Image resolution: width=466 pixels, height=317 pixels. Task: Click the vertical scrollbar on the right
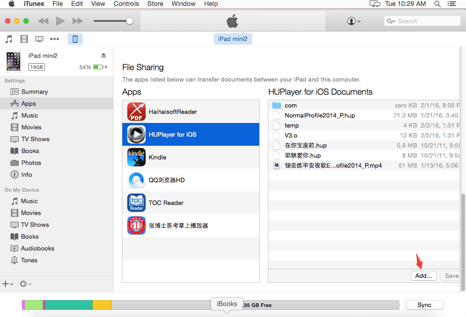[463, 243]
